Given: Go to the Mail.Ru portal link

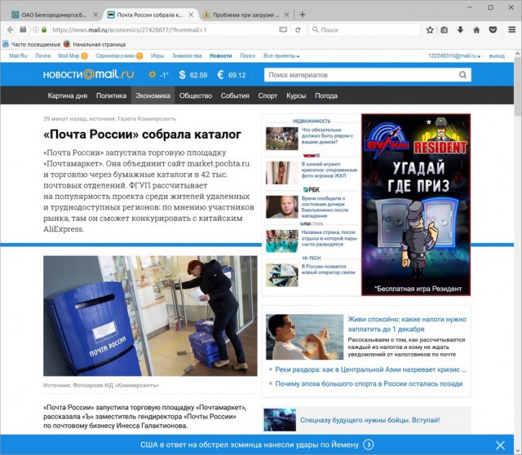Looking at the screenshot, I should pyautogui.click(x=18, y=56).
